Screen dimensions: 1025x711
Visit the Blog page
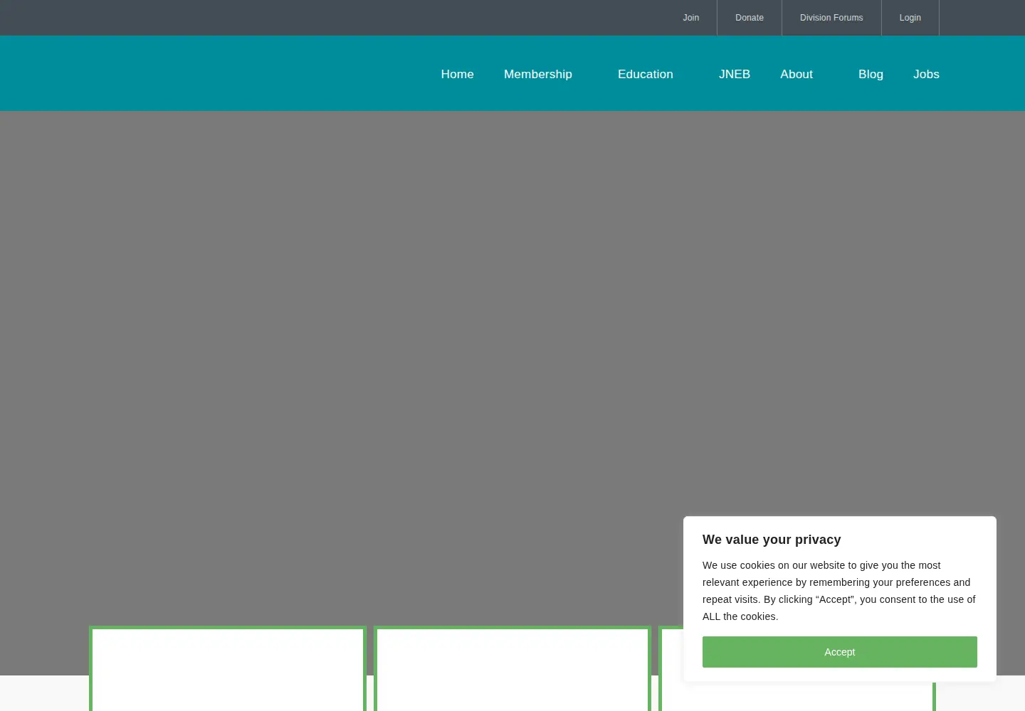[871, 74]
